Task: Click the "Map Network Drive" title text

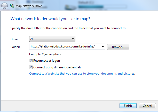Action: [29, 6]
